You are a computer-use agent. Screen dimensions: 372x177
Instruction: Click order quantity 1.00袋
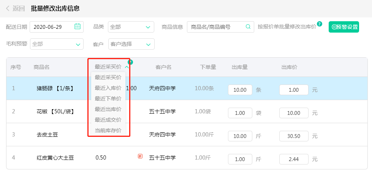pyautogui.click(x=203, y=111)
